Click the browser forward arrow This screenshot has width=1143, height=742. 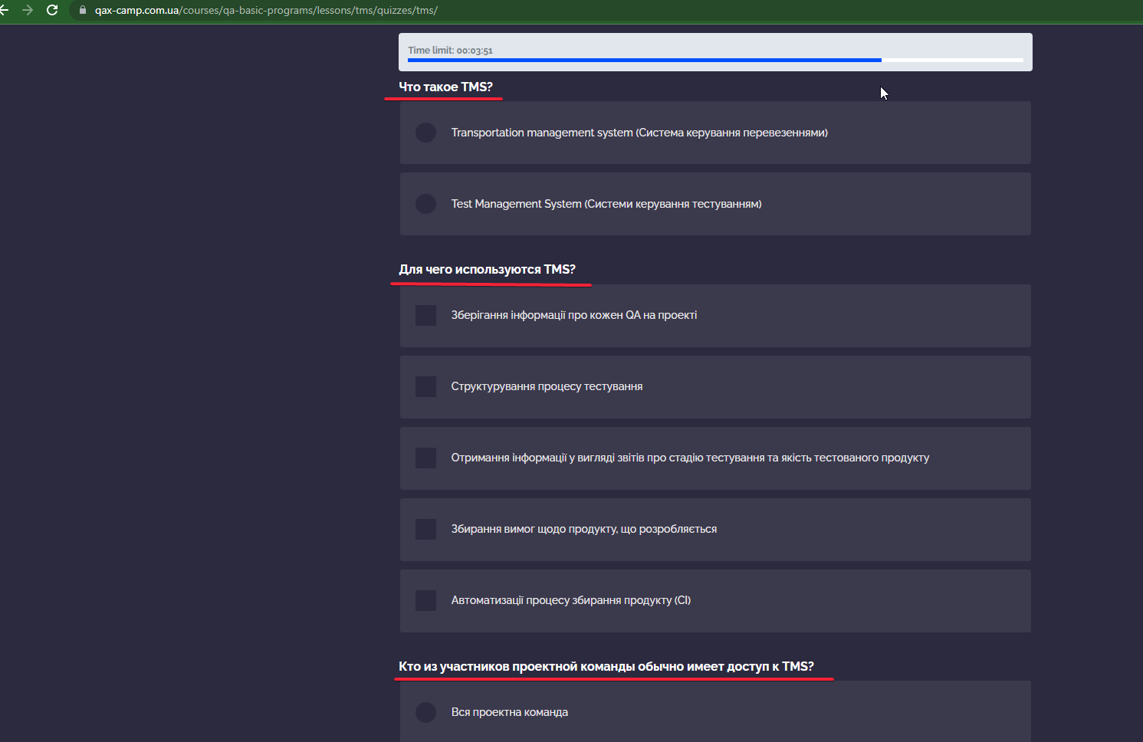28,10
